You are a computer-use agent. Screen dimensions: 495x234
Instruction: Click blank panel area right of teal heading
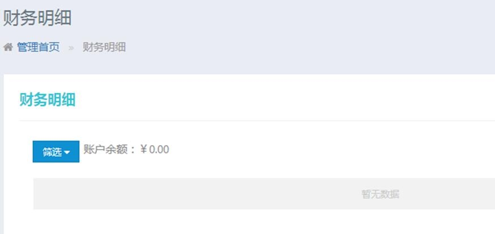[283, 100]
